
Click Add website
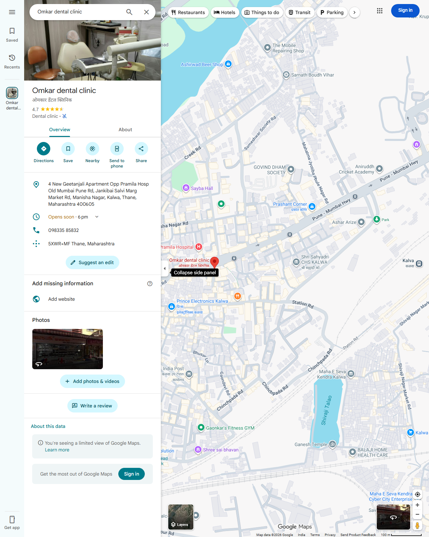point(61,299)
